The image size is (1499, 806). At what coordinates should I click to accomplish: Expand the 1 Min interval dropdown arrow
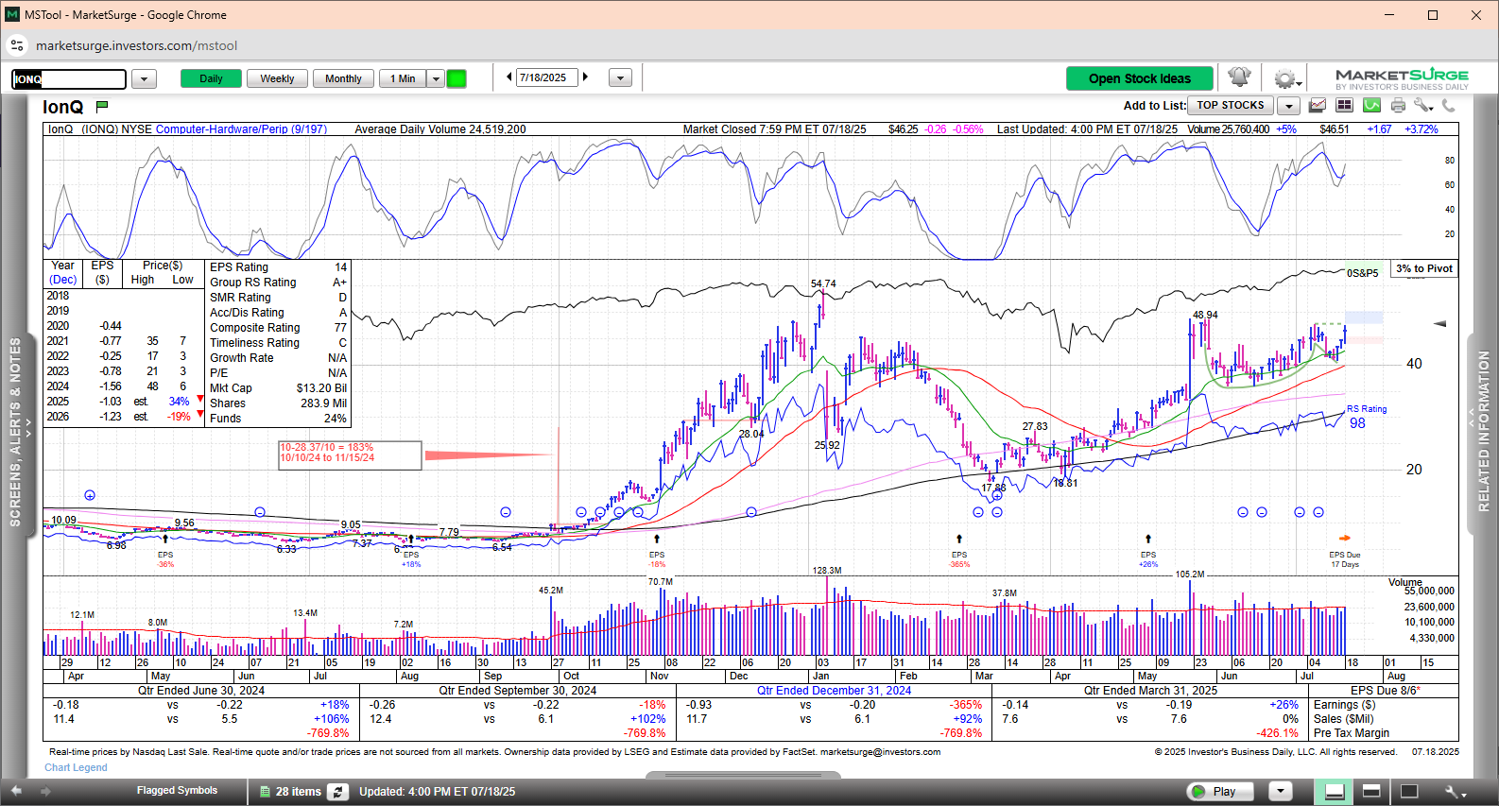tap(436, 78)
